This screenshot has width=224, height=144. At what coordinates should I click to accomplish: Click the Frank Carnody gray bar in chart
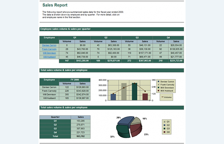(124, 92)
